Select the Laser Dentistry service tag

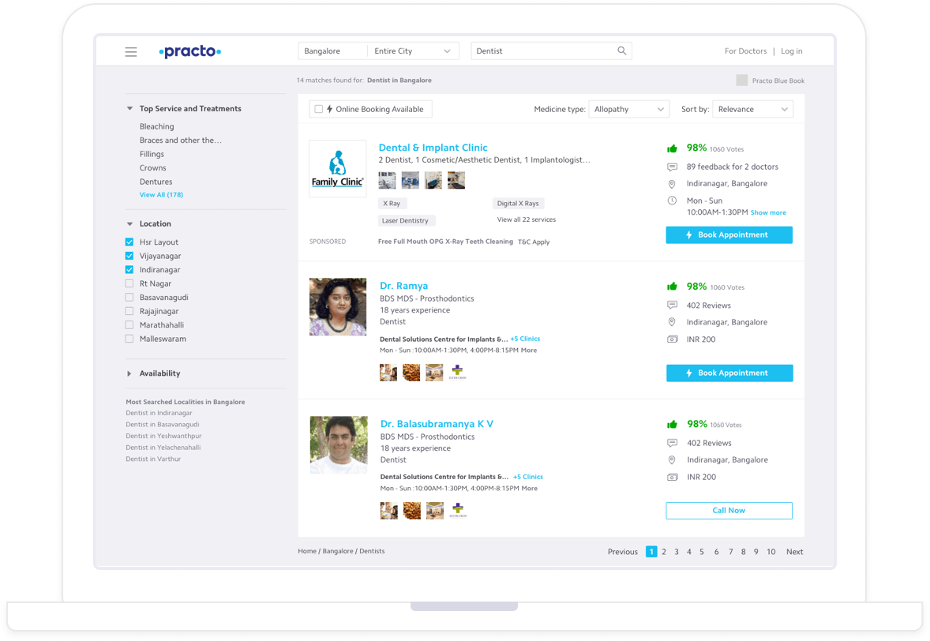(x=407, y=220)
